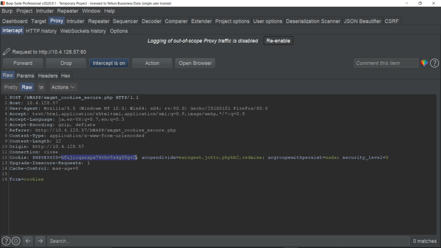Click the form=cookies body line
The height and width of the screenshot is (248, 441).
pos(26,179)
